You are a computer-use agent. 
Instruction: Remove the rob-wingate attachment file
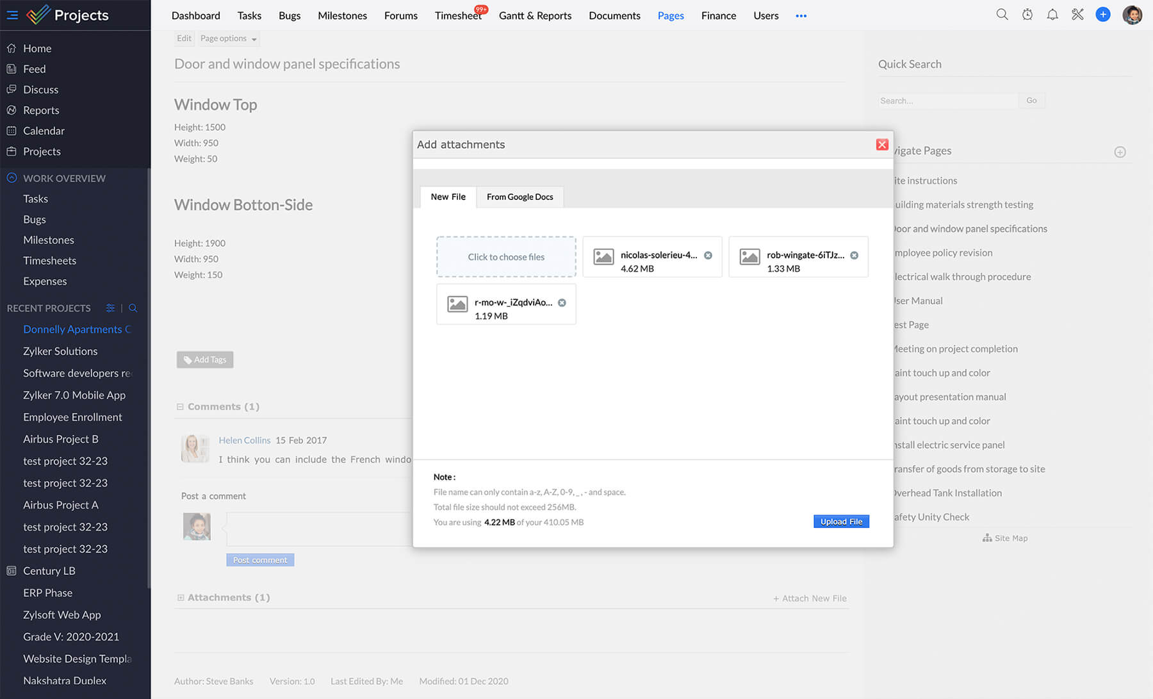pos(854,255)
